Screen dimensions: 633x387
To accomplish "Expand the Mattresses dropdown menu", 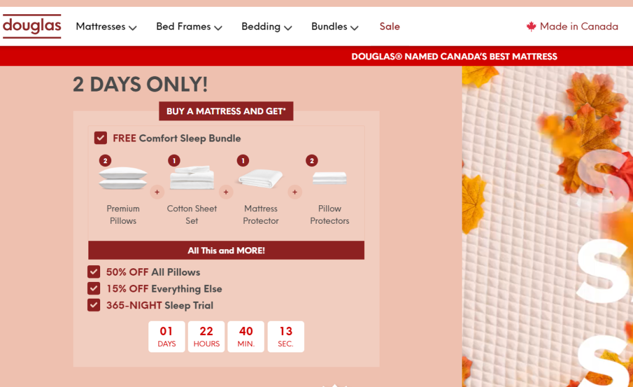I will pyautogui.click(x=106, y=27).
